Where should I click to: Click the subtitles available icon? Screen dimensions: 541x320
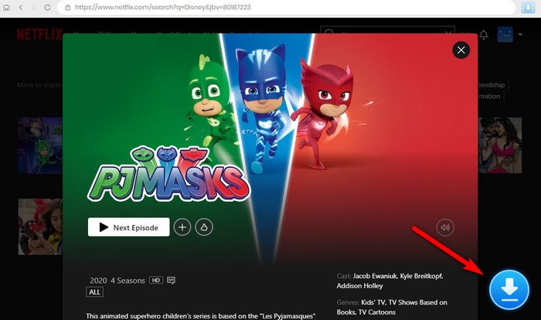pyautogui.click(x=171, y=280)
